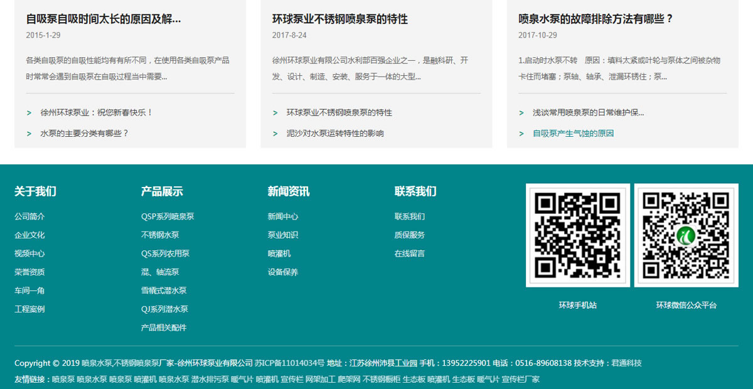Image resolution: width=753 pixels, height=389 pixels.
Task: Click 君通科技 technical support link
Action: [626, 363]
